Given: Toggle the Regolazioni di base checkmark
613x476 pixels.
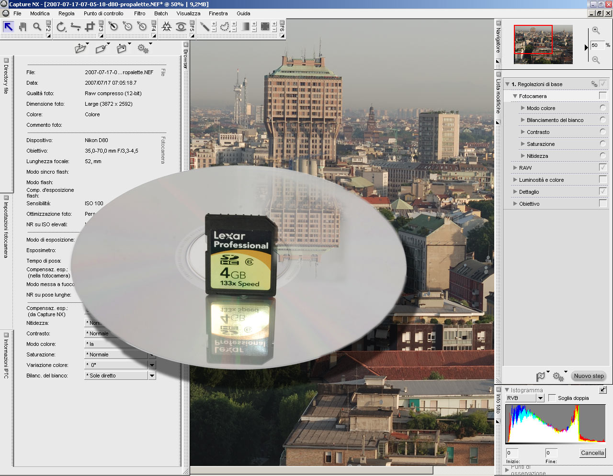Looking at the screenshot, I should click(603, 84).
